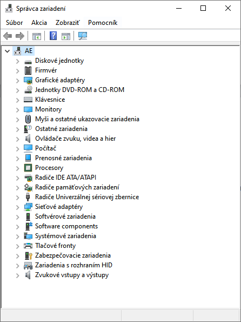This screenshot has width=241, height=322.
Task: Click the Ostatné zariadenia unknown device icon
Action: (x=28, y=129)
